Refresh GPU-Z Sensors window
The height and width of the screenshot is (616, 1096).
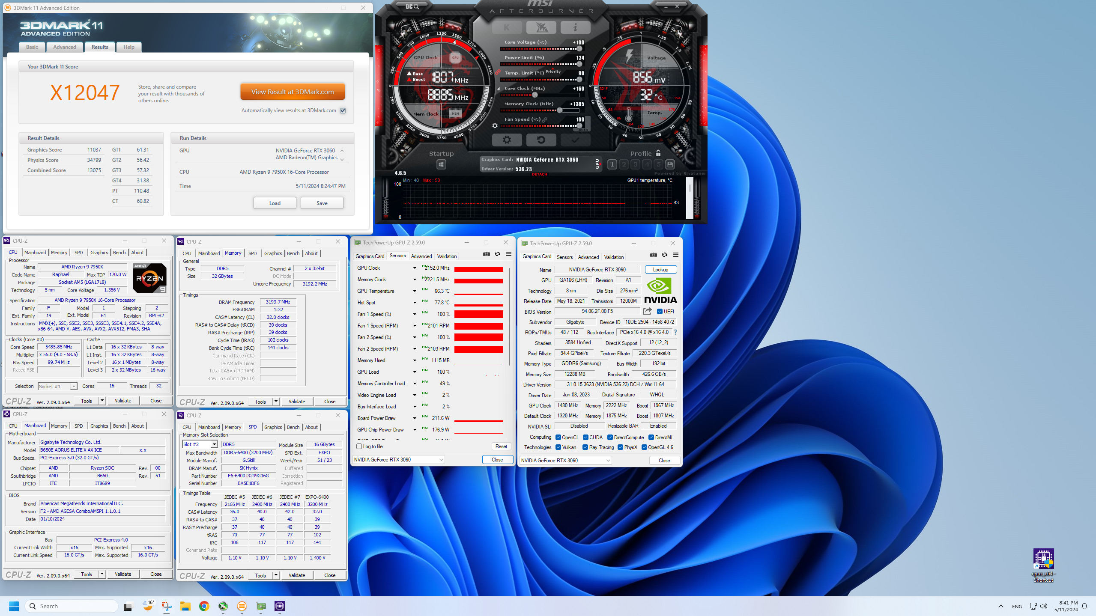click(498, 254)
